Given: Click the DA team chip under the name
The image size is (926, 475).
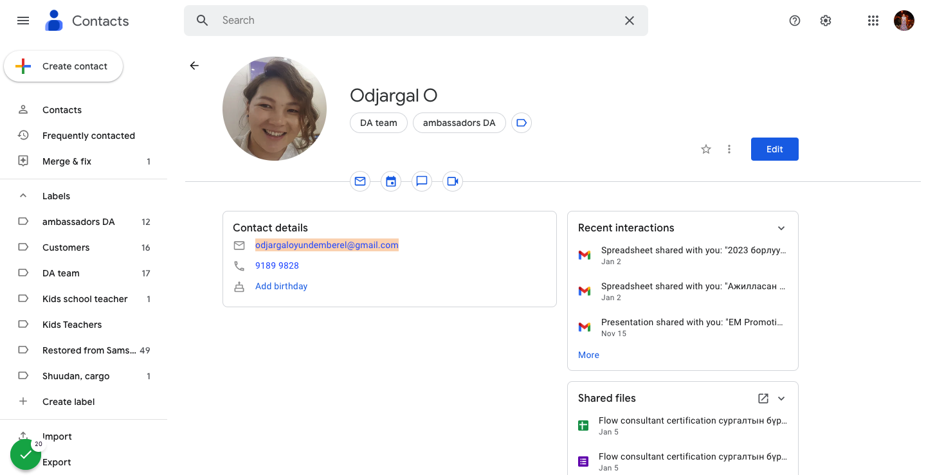Looking at the screenshot, I should (x=379, y=123).
